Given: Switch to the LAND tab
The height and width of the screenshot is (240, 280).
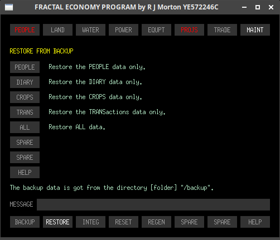Looking at the screenshot, I should (x=57, y=30).
